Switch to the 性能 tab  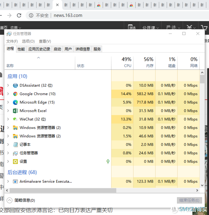tap(21, 49)
